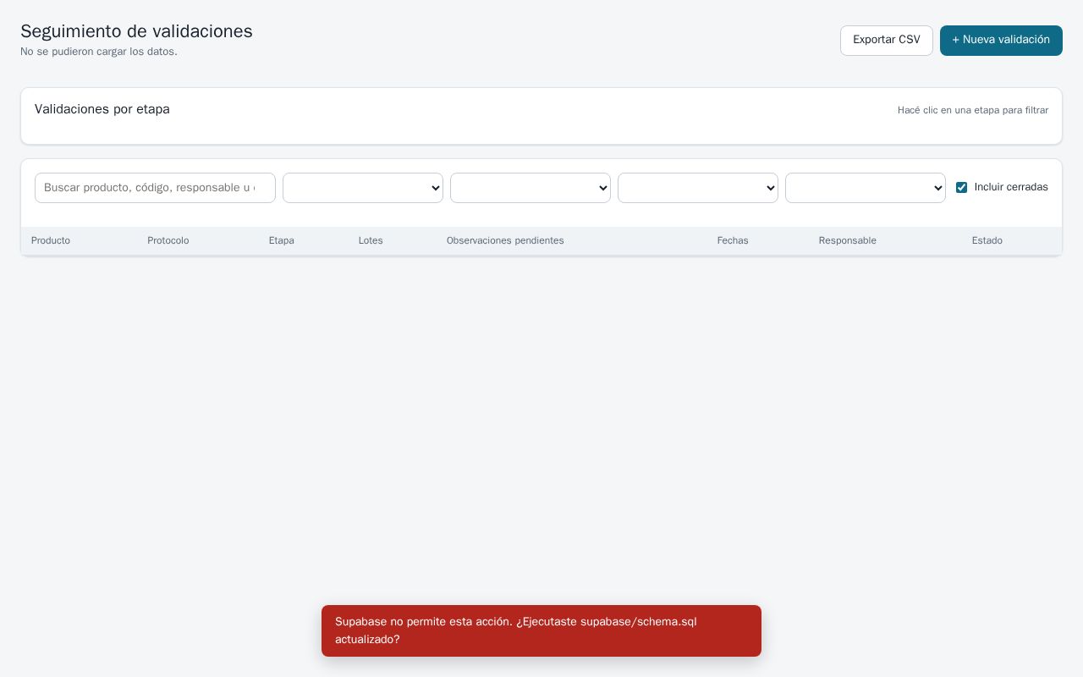Click the hint 'Hacé clic en una etapa para filtrar'
This screenshot has height=677, width=1083.
(x=973, y=111)
